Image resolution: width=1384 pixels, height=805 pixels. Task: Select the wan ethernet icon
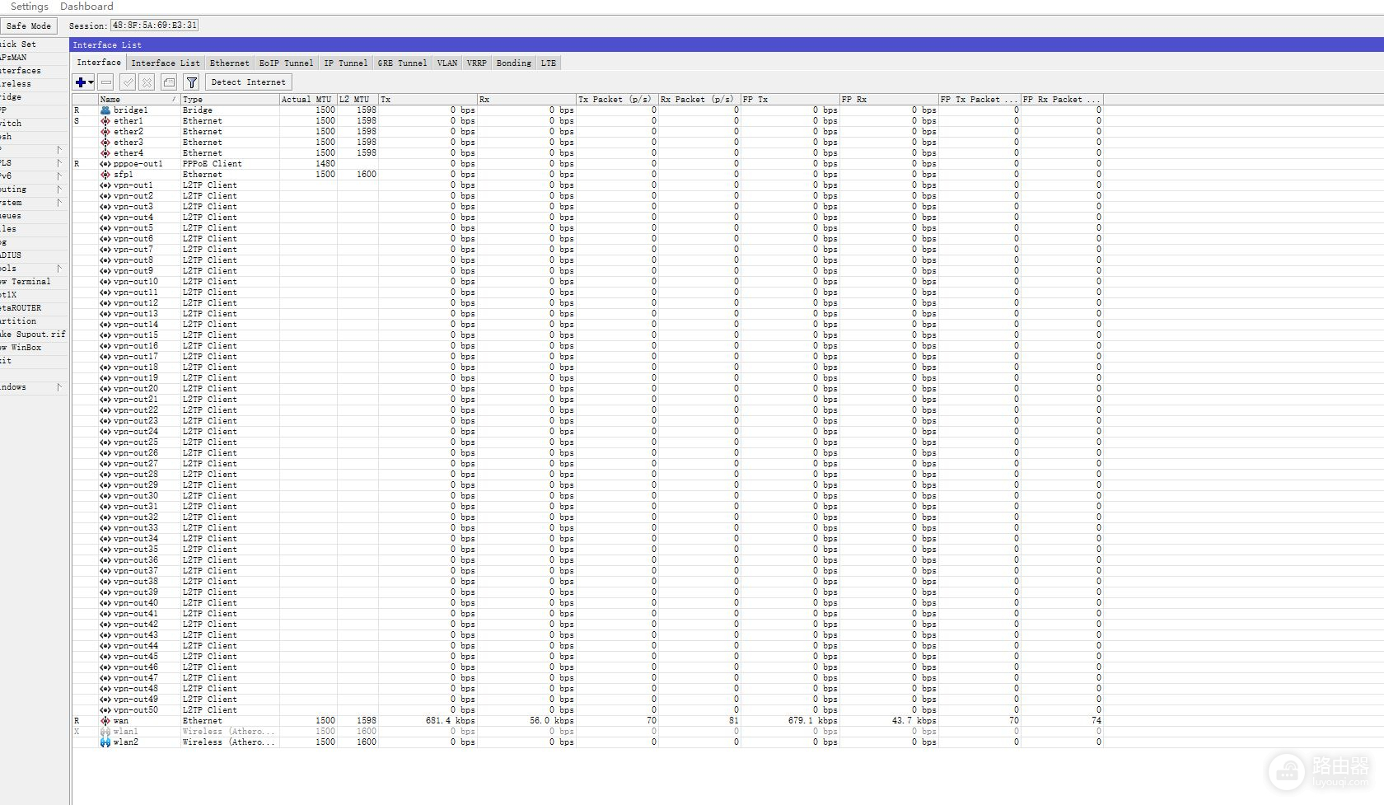coord(105,720)
